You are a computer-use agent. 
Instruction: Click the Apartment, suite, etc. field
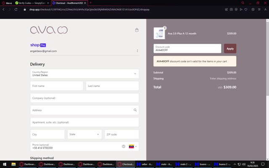pyautogui.click(x=84, y=122)
